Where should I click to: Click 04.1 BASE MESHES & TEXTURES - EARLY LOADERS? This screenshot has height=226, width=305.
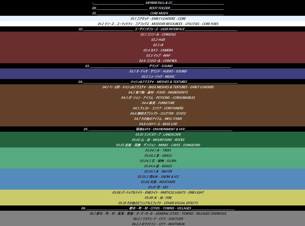tap(153, 87)
